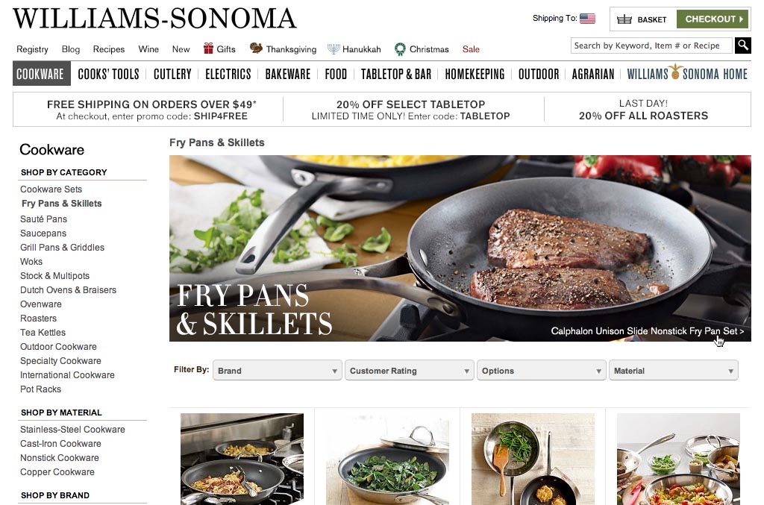Image resolution: width=764 pixels, height=505 pixels.
Task: Open the Sauté Pans category link
Action: (x=43, y=219)
